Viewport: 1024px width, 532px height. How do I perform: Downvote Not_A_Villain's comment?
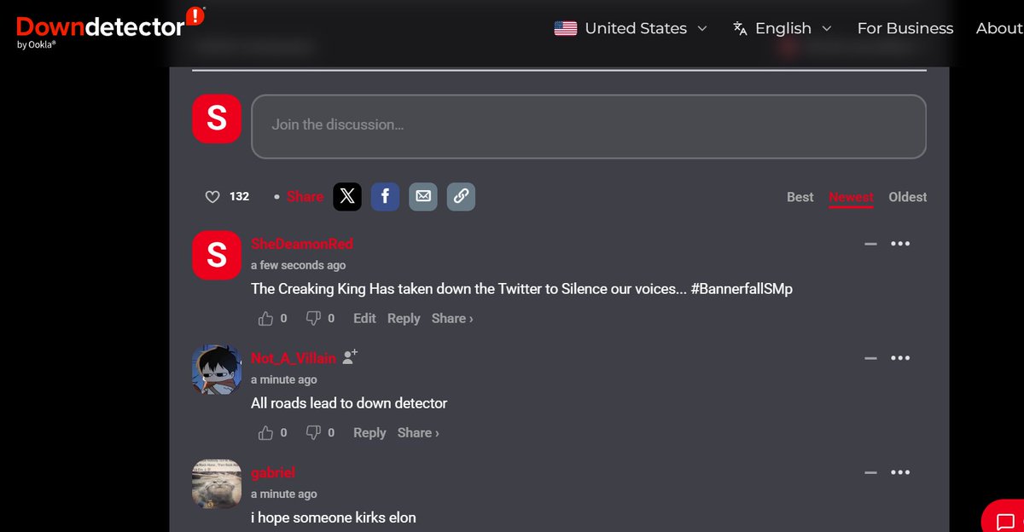tap(313, 432)
